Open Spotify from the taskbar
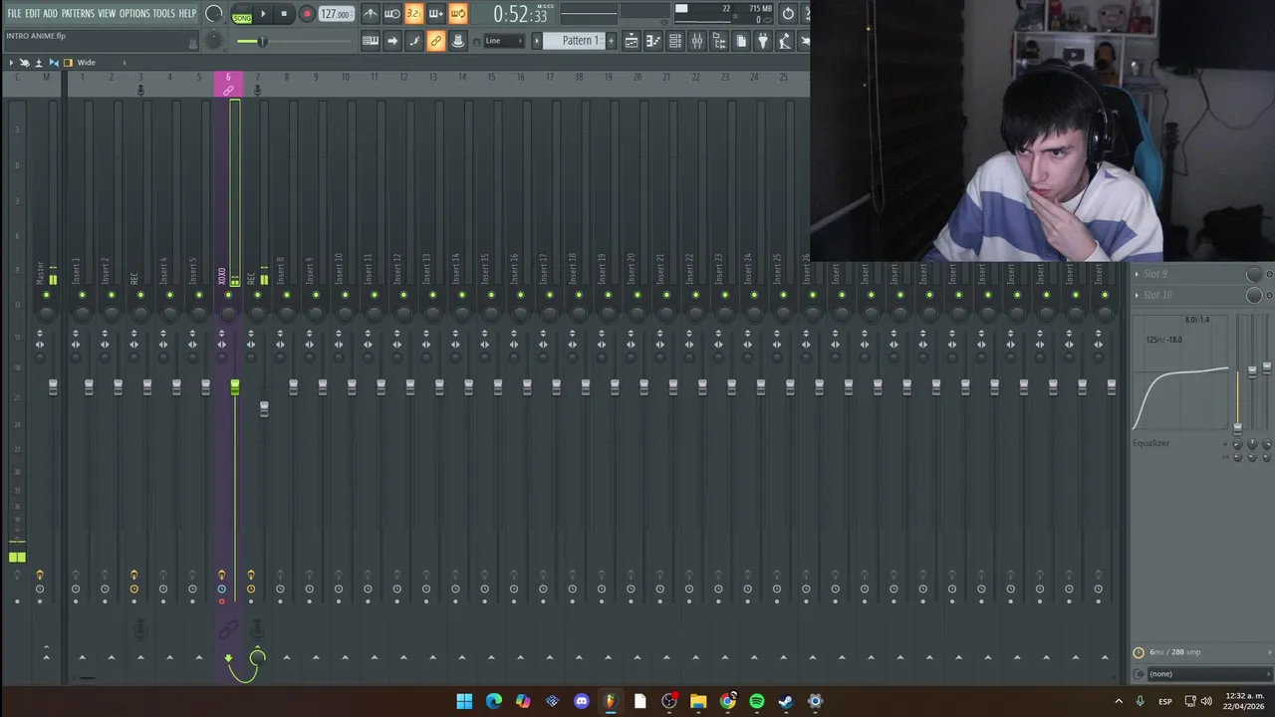This screenshot has height=717, width=1275. click(757, 701)
